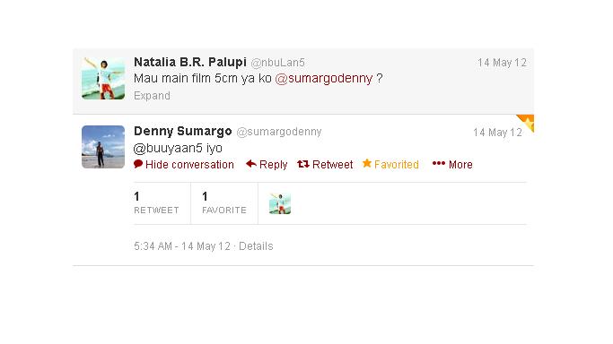Image resolution: width=613 pixels, height=344 pixels.
Task: Click the three-dots More icon
Action: pos(439,163)
